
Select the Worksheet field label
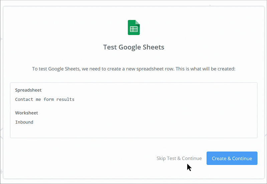(x=27, y=113)
